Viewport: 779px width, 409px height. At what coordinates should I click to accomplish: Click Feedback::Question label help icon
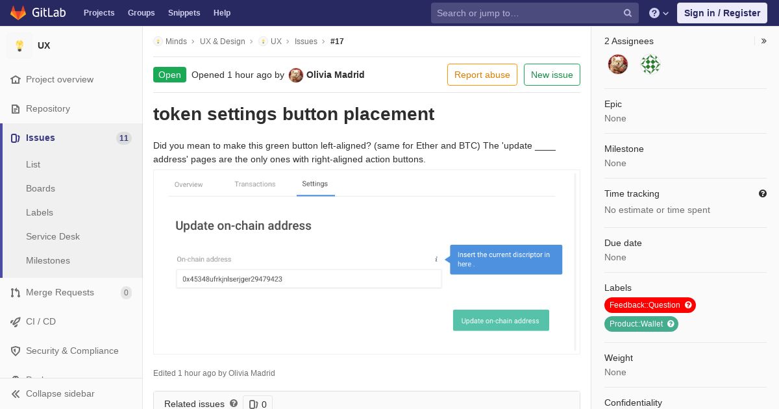point(689,305)
